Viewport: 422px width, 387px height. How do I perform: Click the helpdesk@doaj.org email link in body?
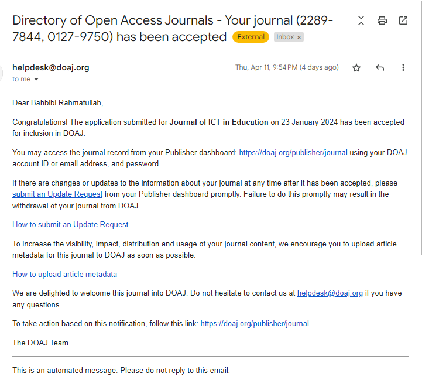330,293
